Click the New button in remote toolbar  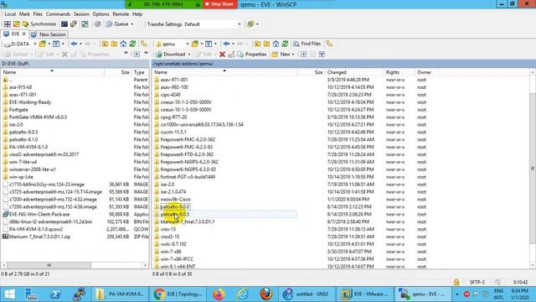(x=281, y=54)
